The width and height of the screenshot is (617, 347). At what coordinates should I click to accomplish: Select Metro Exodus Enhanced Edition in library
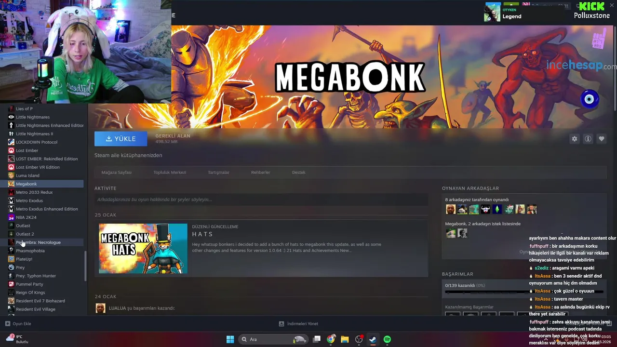[47, 209]
